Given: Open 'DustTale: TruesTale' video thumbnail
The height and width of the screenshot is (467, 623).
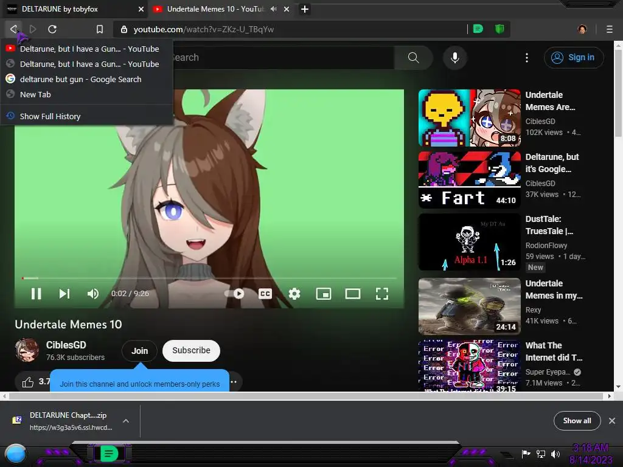Looking at the screenshot, I should pyautogui.click(x=469, y=242).
